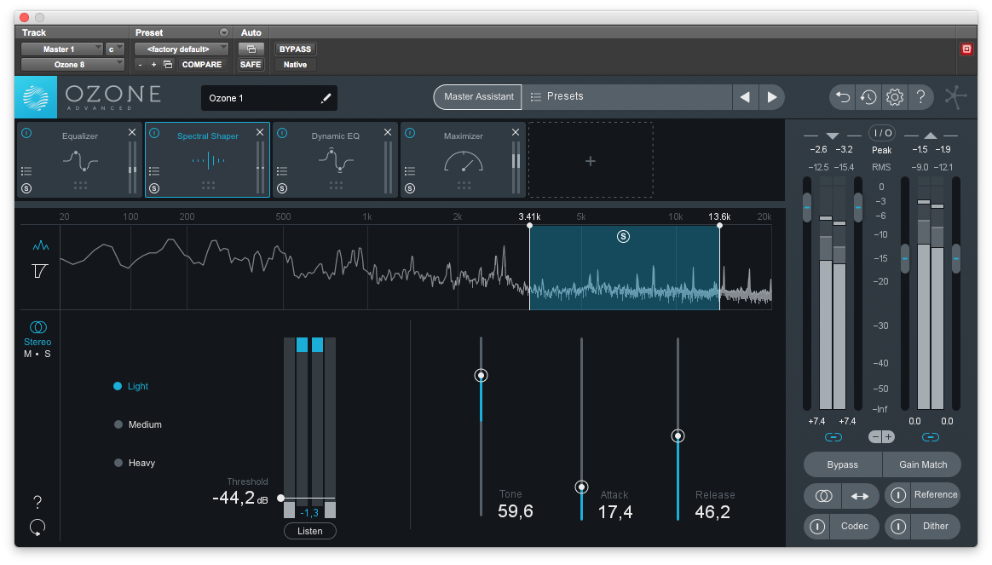Image resolution: width=992 pixels, height=565 pixels.
Task: Open the Presets browser
Action: [626, 97]
